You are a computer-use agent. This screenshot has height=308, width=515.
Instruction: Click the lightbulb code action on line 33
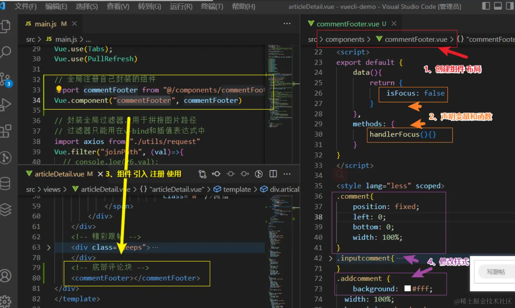pyautogui.click(x=59, y=89)
